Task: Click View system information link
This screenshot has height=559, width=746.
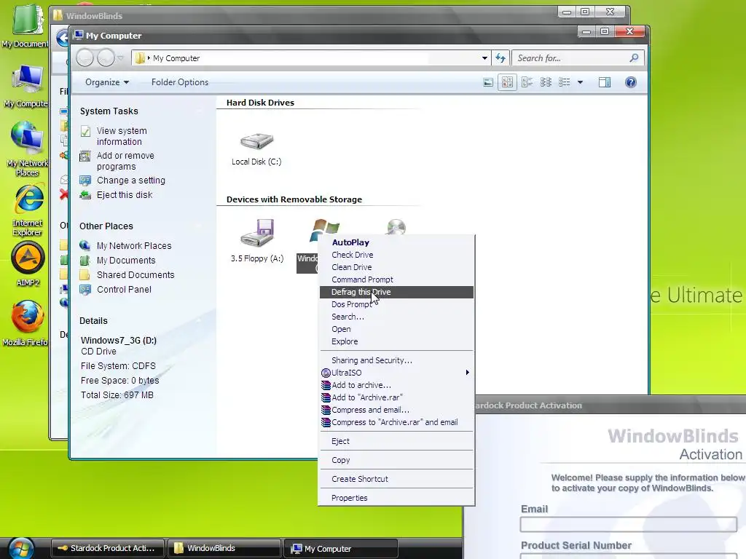Action: click(x=122, y=136)
